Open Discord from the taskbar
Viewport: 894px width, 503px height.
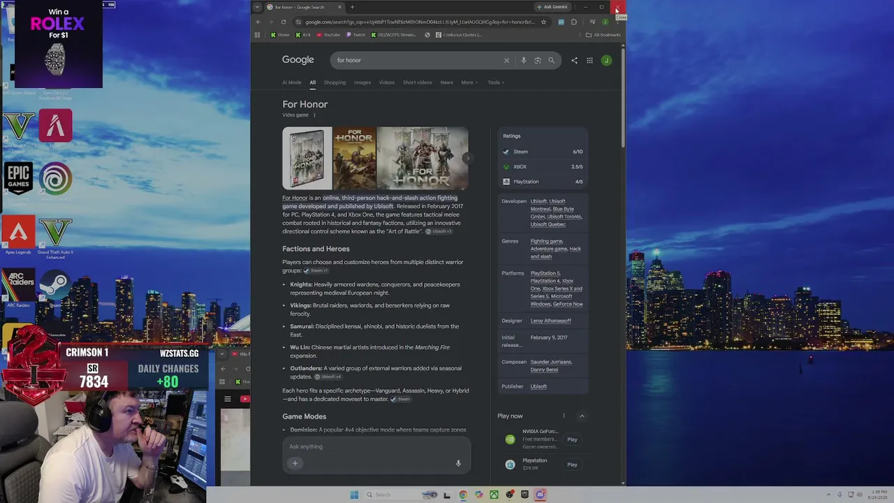(540, 495)
